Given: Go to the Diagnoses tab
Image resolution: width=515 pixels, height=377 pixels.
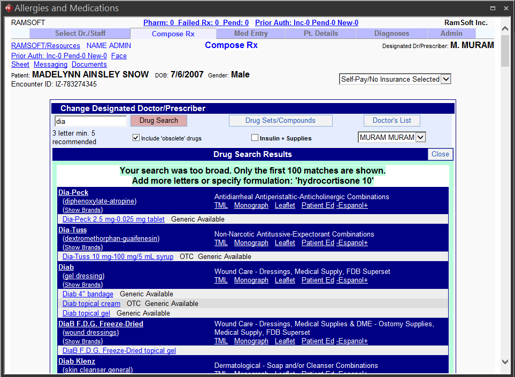Looking at the screenshot, I should click(391, 34).
